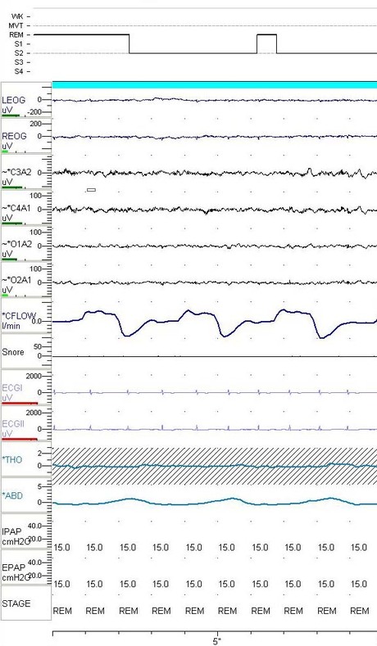
Task: Click the *CFLOW airflow channel label
Action: (x=19, y=316)
